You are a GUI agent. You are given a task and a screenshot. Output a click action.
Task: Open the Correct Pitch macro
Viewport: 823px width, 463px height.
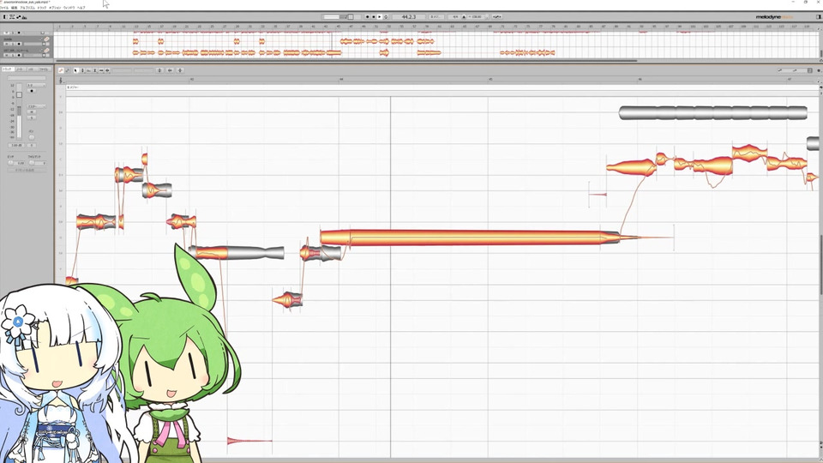[x=159, y=70]
